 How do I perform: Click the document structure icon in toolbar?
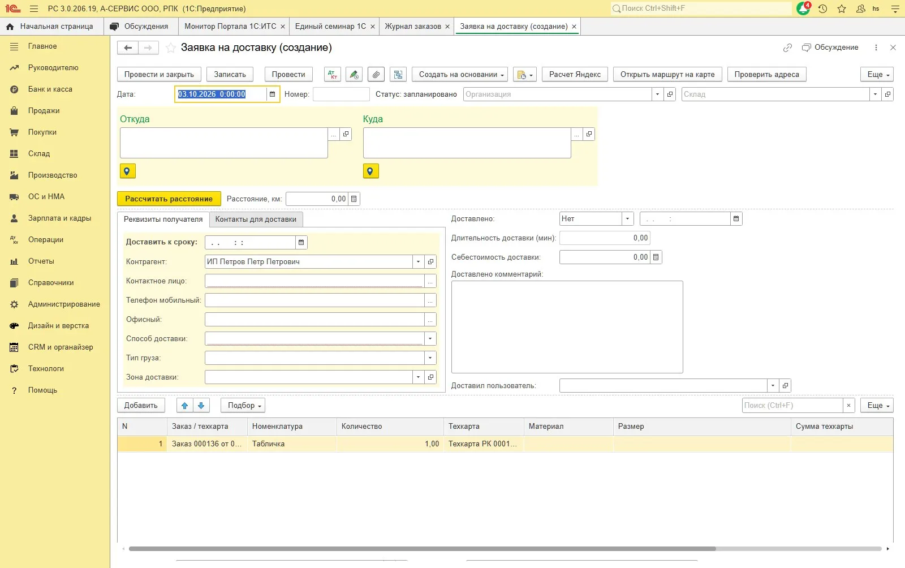click(x=398, y=75)
